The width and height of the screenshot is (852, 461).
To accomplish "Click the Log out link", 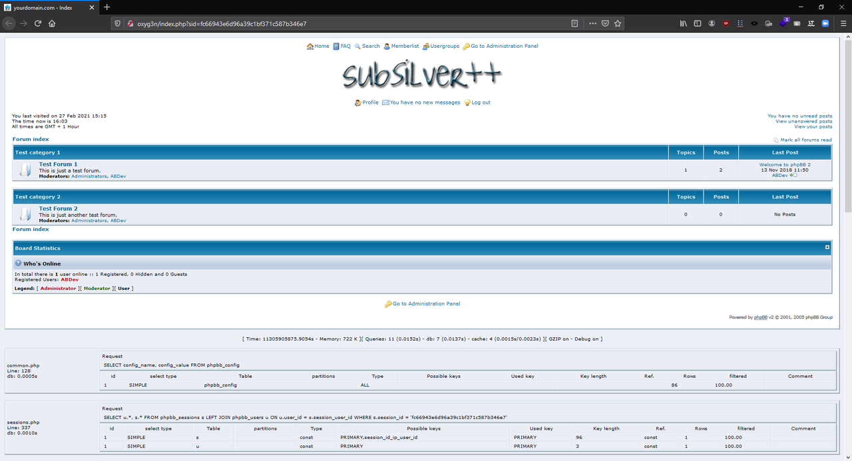I will (x=481, y=103).
